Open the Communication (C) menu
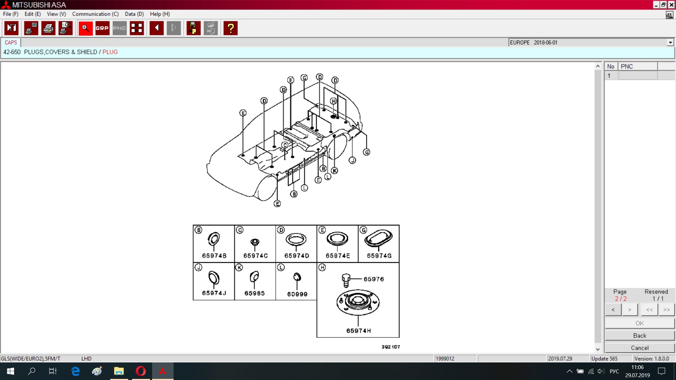Screen dimensions: 676x380 coord(95,14)
